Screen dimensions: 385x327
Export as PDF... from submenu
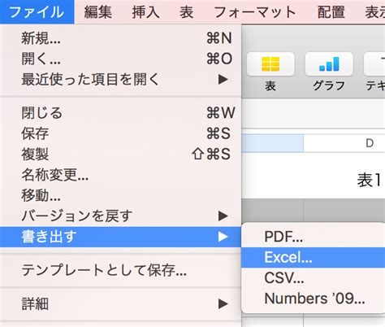point(314,237)
